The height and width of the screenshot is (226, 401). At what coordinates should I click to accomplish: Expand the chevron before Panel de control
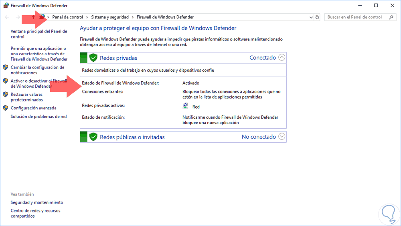[x=49, y=17]
